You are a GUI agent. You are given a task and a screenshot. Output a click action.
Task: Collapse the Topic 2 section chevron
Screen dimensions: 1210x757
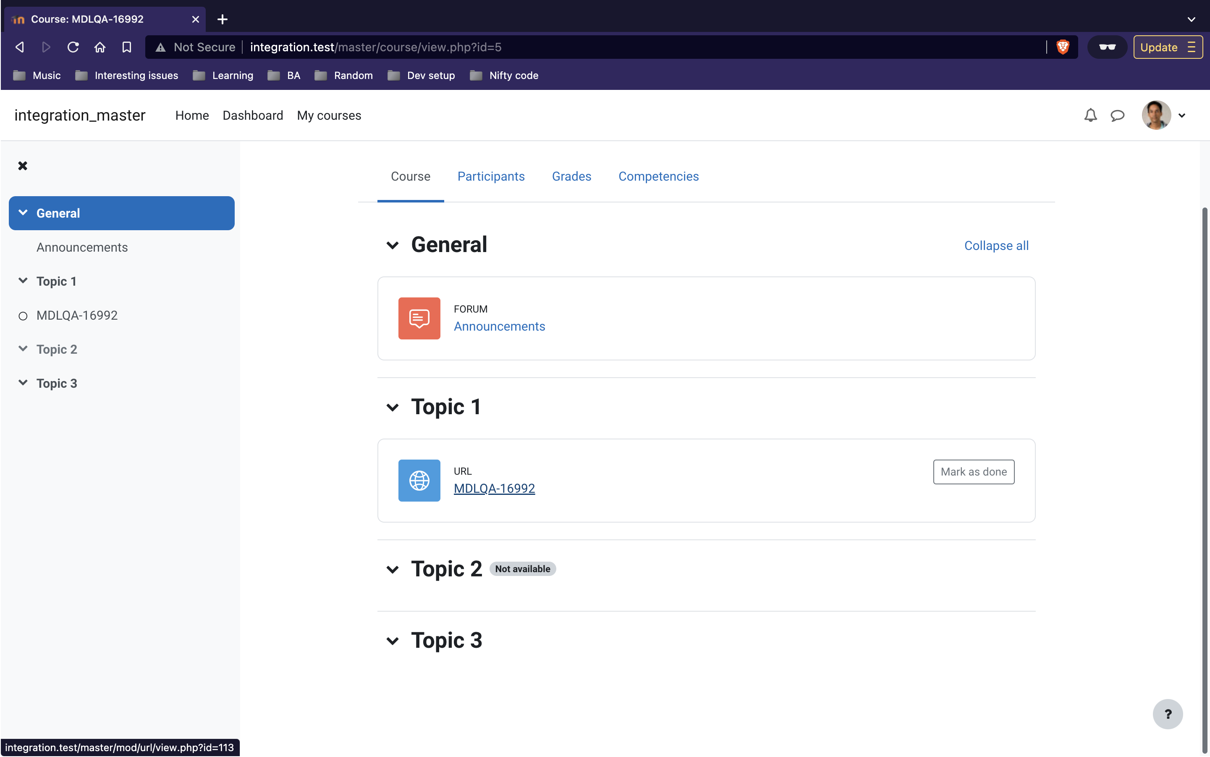click(x=392, y=570)
